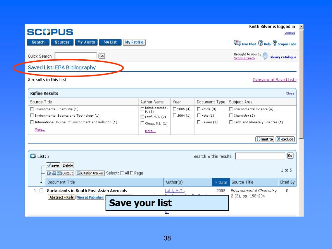Image resolution: width=332 pixels, height=249 pixels.
Task: Click the List refresh icon
Action: [33, 156]
